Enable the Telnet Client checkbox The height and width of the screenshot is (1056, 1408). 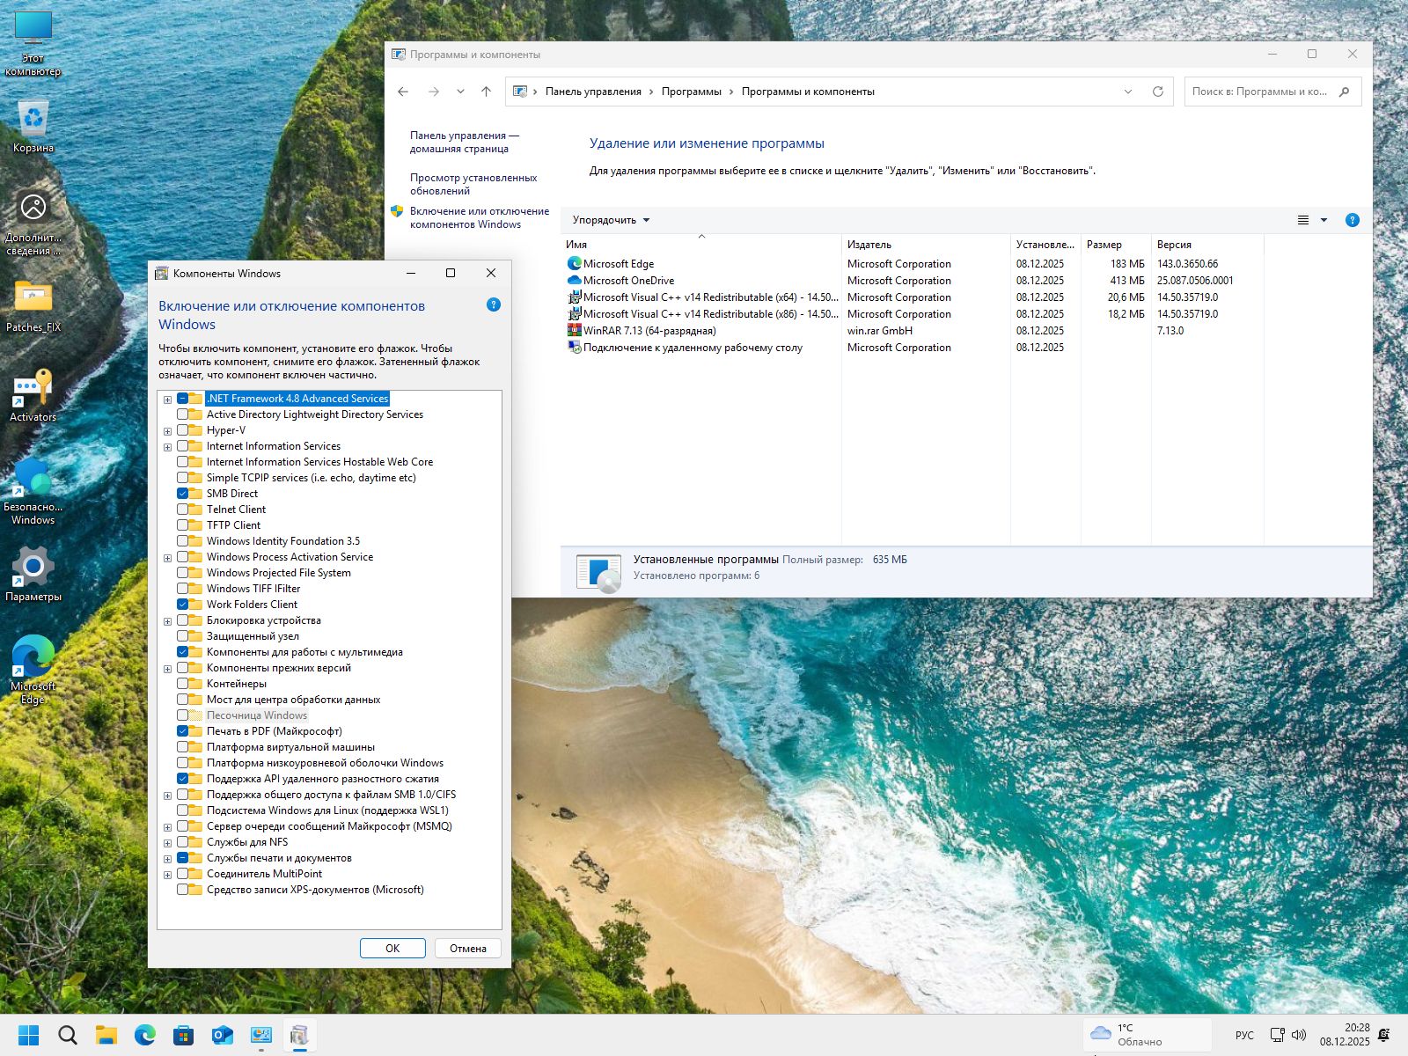(x=183, y=510)
